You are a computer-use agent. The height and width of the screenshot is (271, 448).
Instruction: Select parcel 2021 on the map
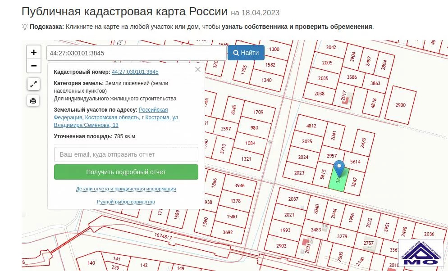coord(289,215)
